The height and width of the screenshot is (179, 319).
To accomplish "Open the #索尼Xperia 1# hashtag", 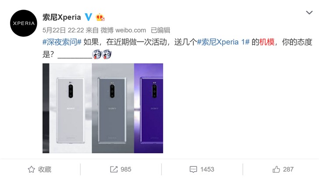I will coord(223,42).
